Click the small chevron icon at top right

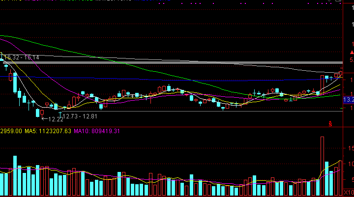pos(329,0)
